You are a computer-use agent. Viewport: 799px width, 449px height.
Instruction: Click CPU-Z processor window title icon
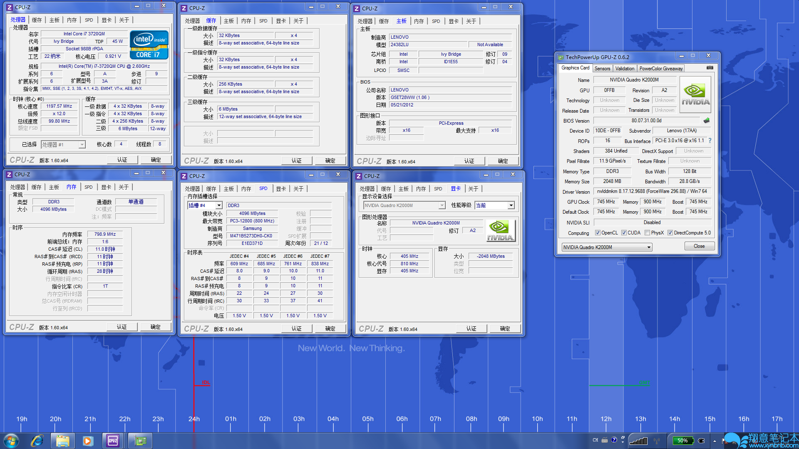[x=10, y=7]
